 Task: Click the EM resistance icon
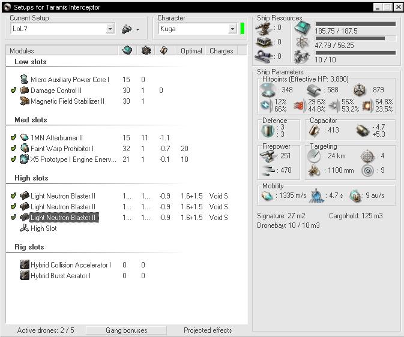click(x=266, y=106)
